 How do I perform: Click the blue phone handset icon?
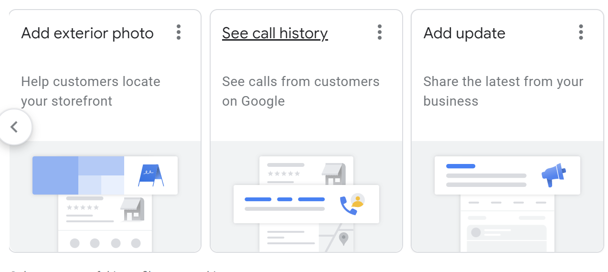click(348, 206)
